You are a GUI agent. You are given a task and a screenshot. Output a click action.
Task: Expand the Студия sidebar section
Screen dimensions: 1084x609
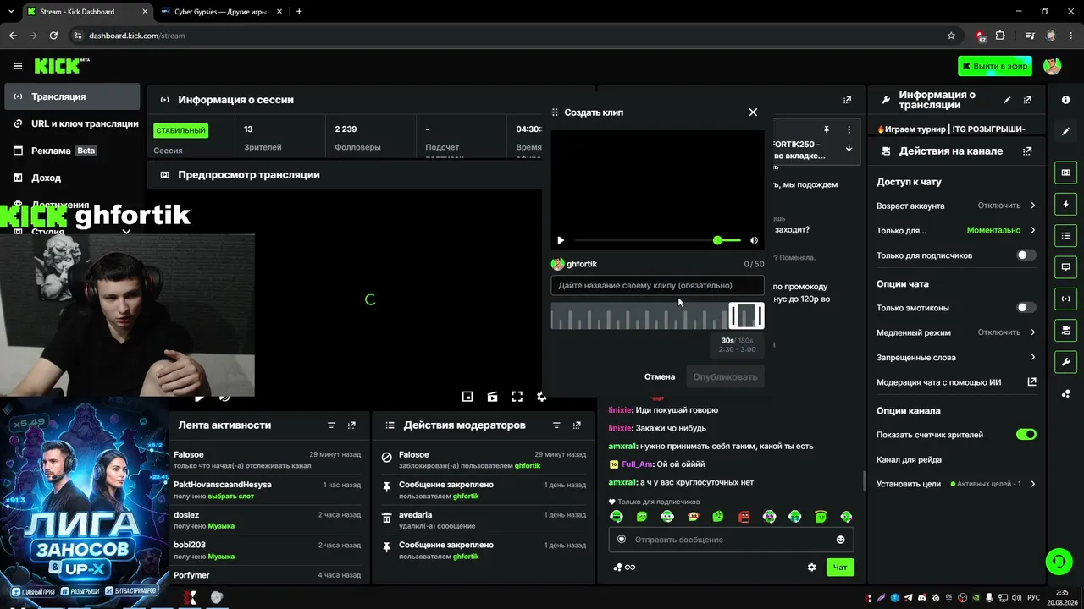tap(126, 232)
